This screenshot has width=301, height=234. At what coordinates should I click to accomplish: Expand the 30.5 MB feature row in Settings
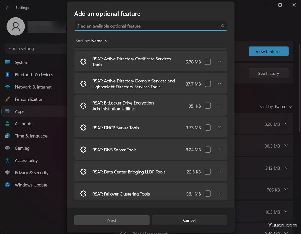tap(286, 146)
